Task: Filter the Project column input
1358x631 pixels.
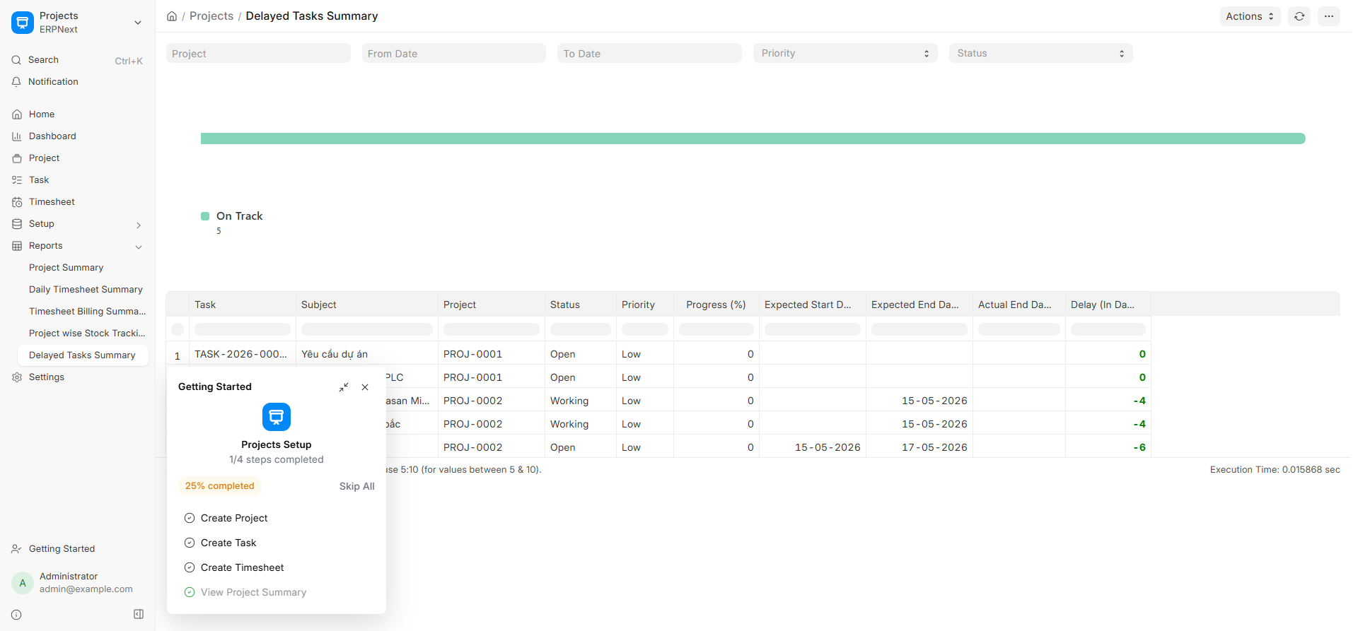Action: coord(491,329)
